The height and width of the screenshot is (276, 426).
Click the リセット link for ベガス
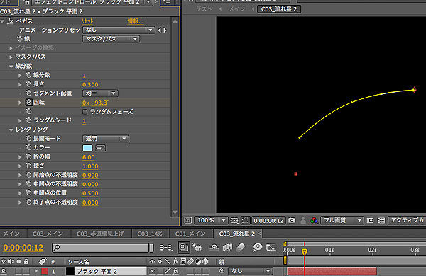(87, 21)
